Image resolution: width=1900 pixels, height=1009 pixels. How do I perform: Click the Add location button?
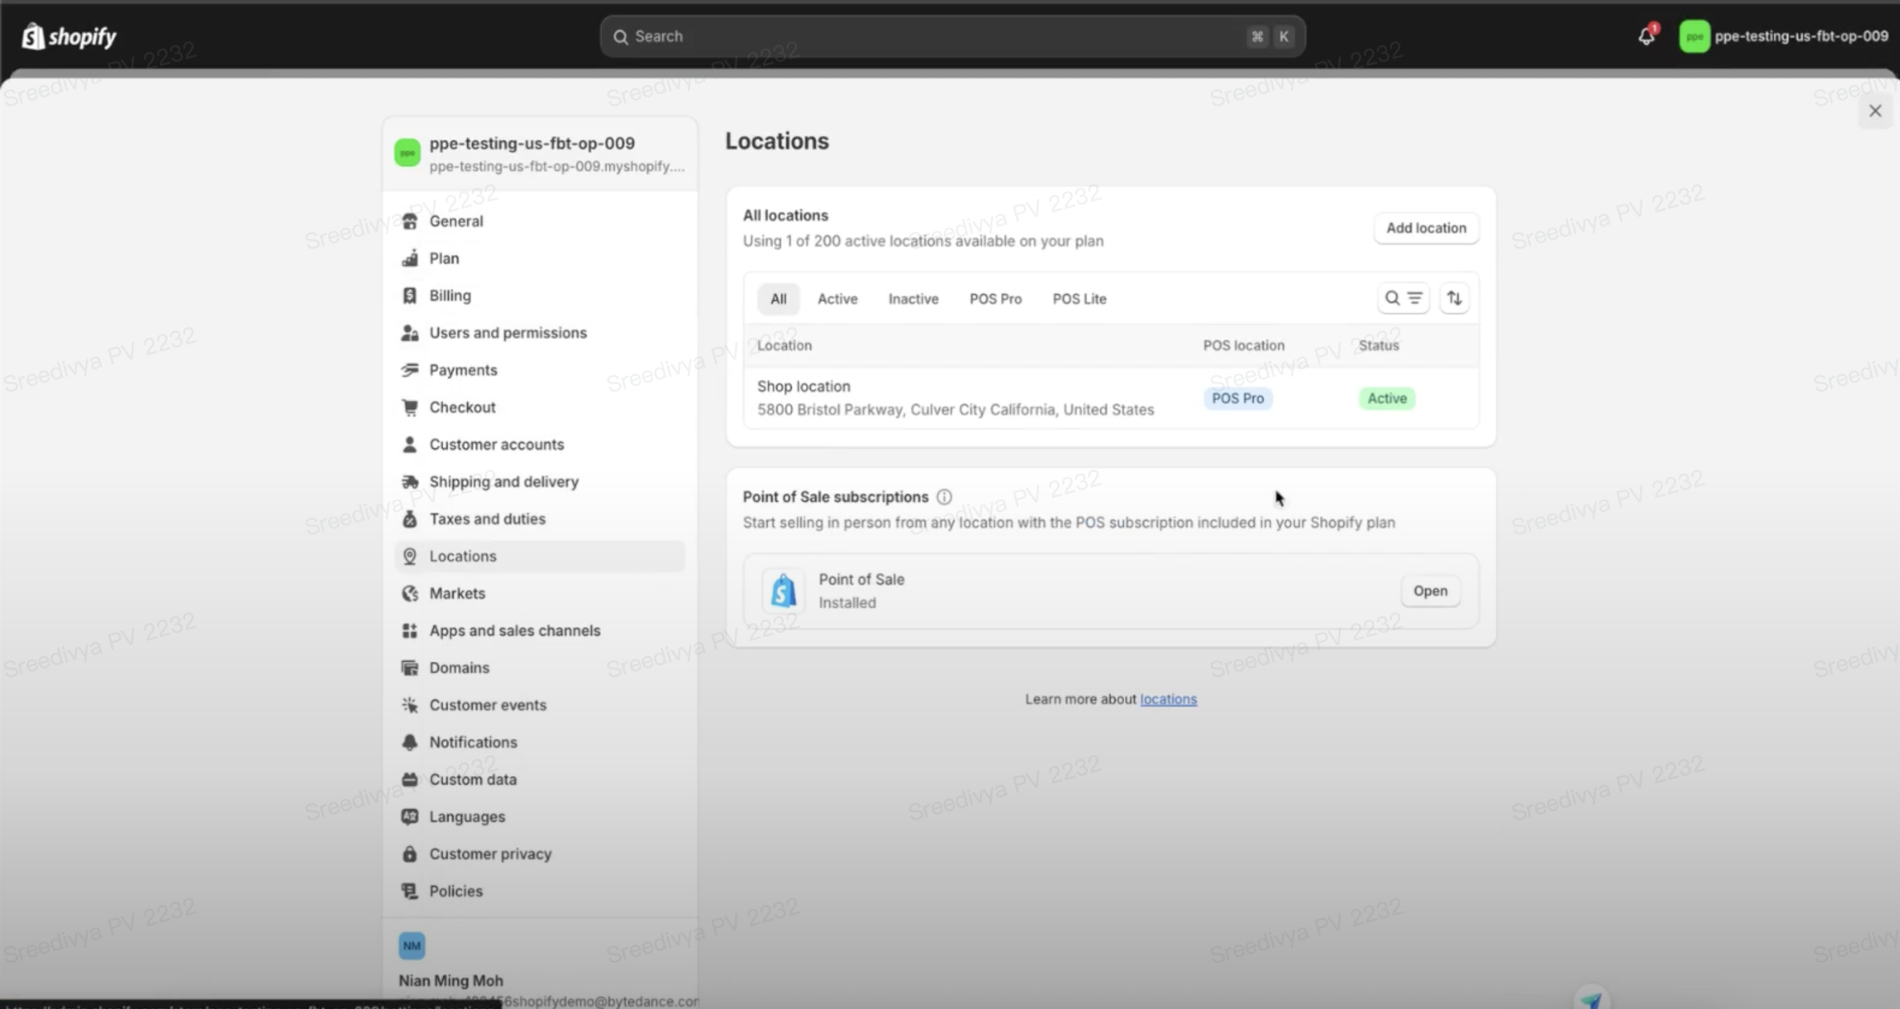[1426, 228]
